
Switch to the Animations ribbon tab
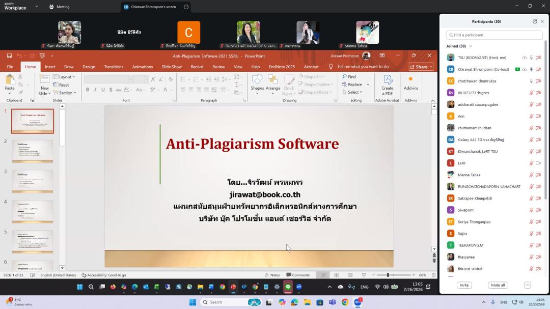[x=142, y=67]
